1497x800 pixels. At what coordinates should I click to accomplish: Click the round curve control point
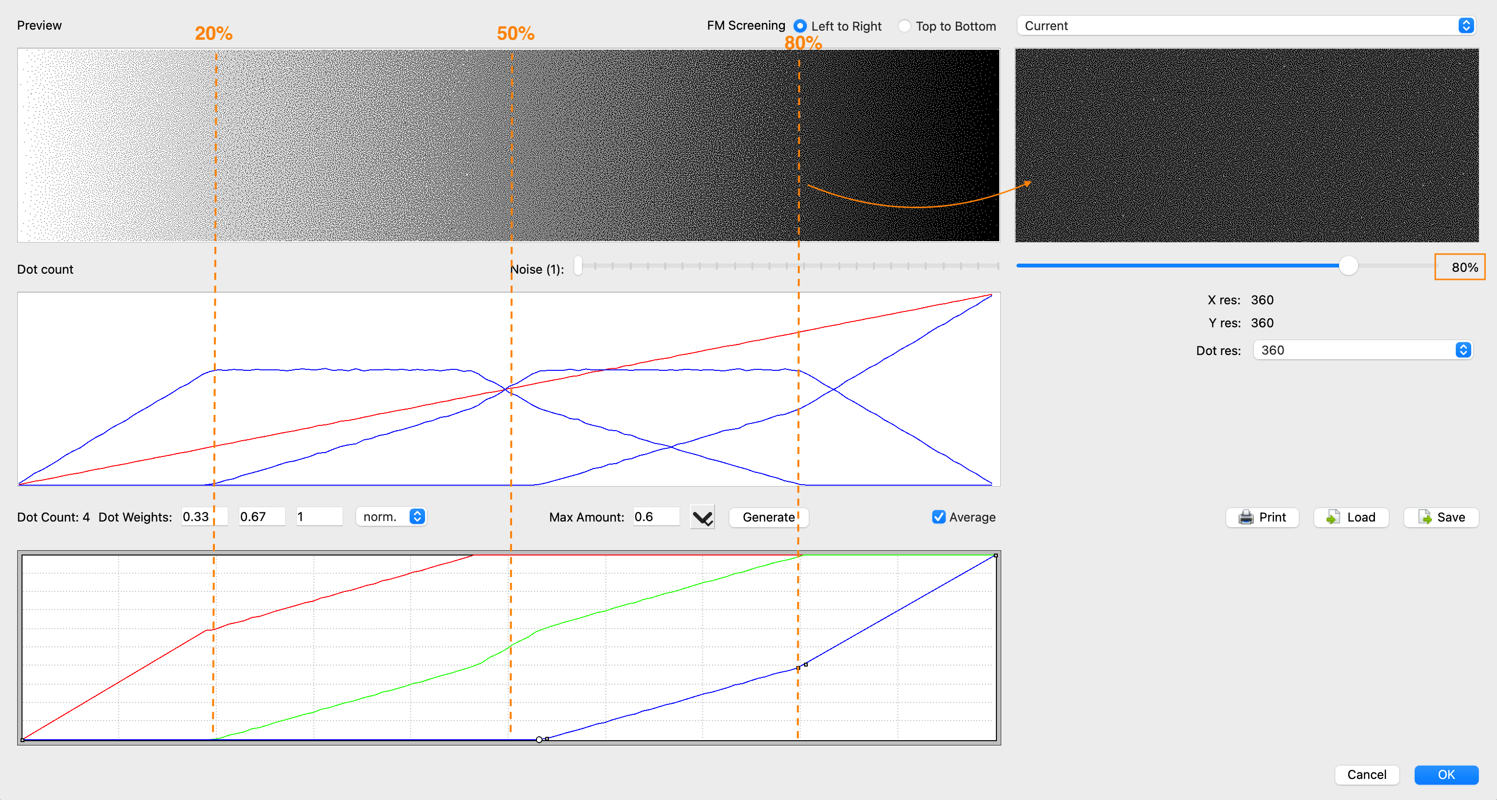coord(539,740)
